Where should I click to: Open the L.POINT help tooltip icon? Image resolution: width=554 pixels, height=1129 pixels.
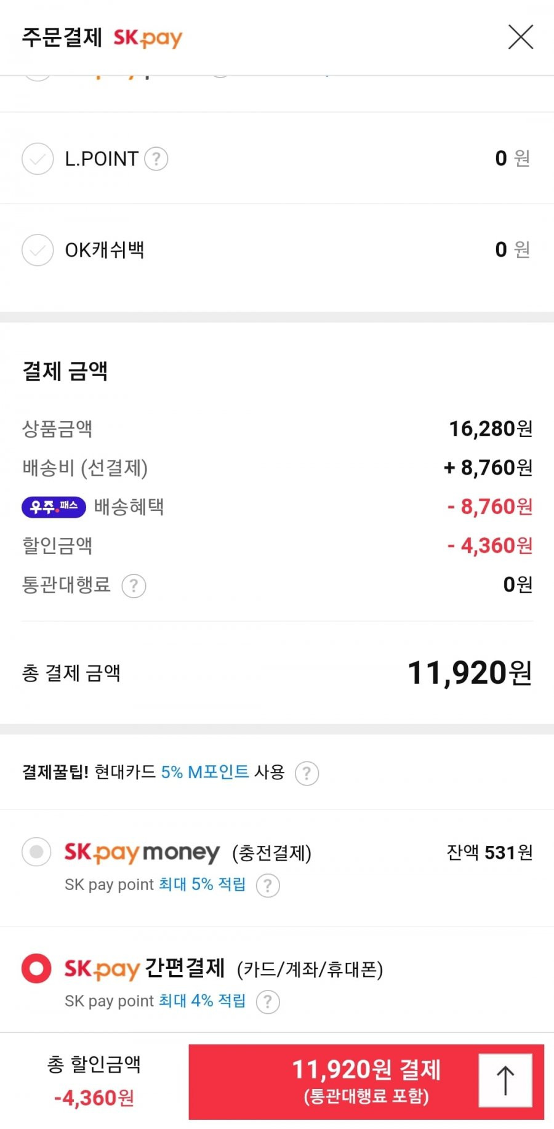point(156,159)
